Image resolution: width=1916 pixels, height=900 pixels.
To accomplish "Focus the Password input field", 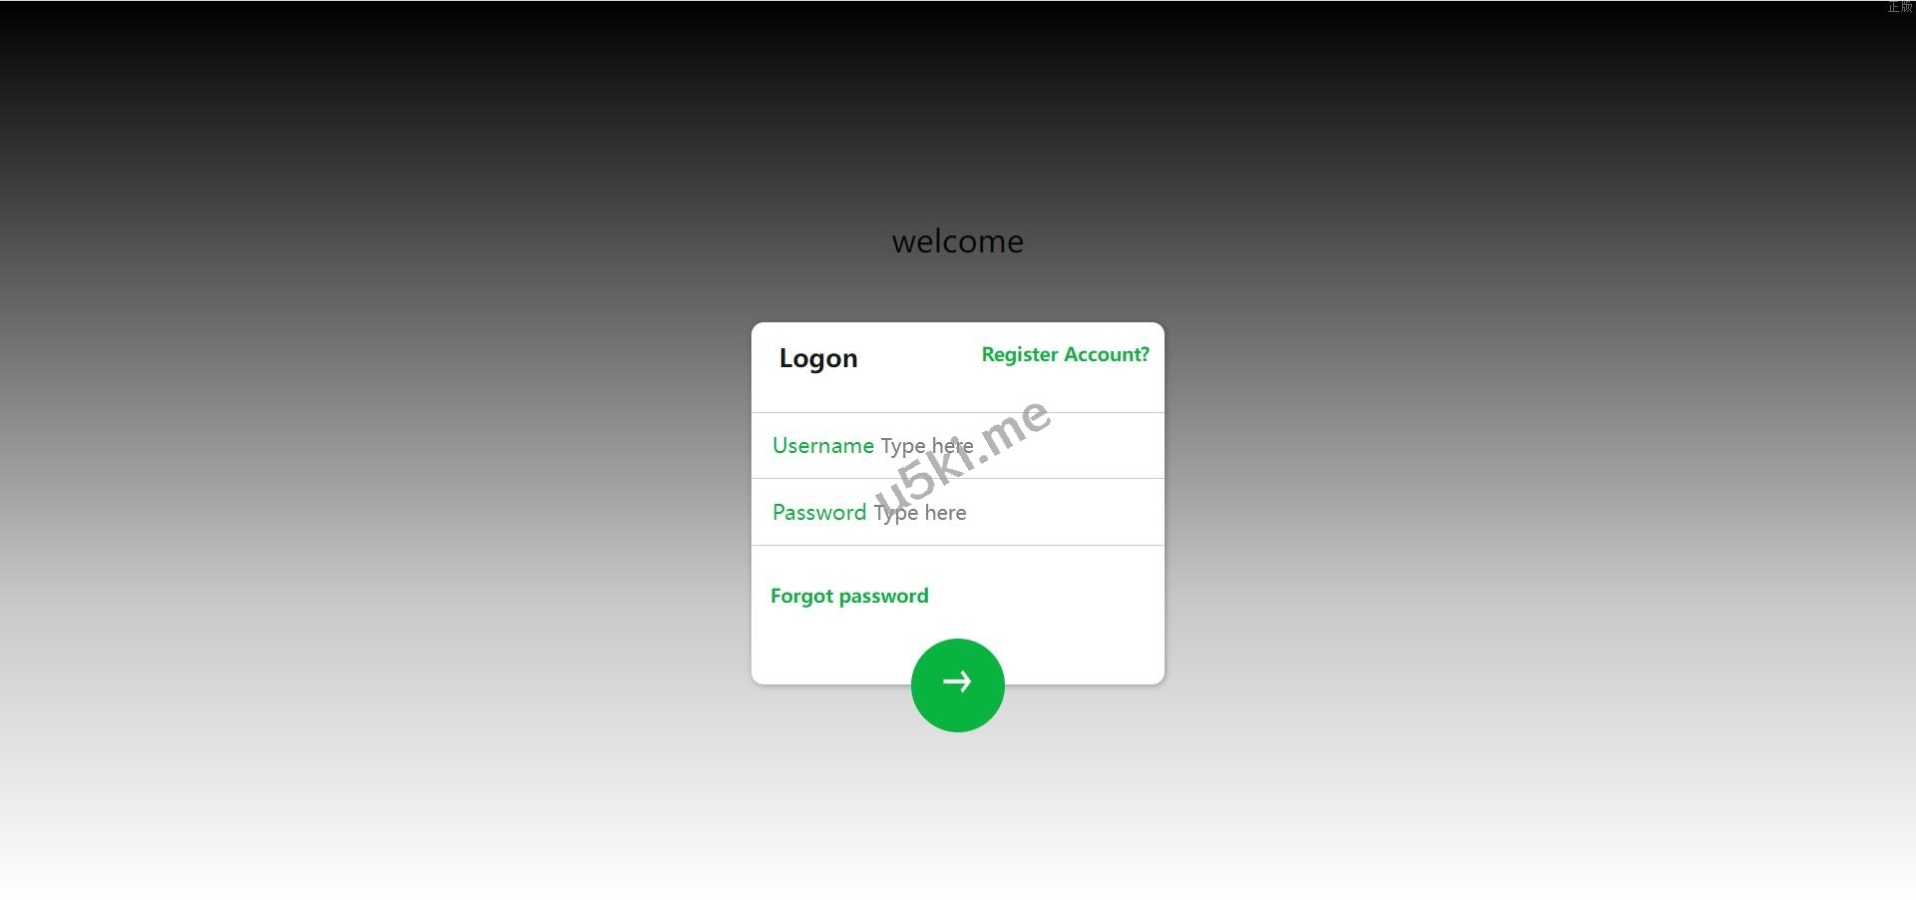I will coord(1011,512).
